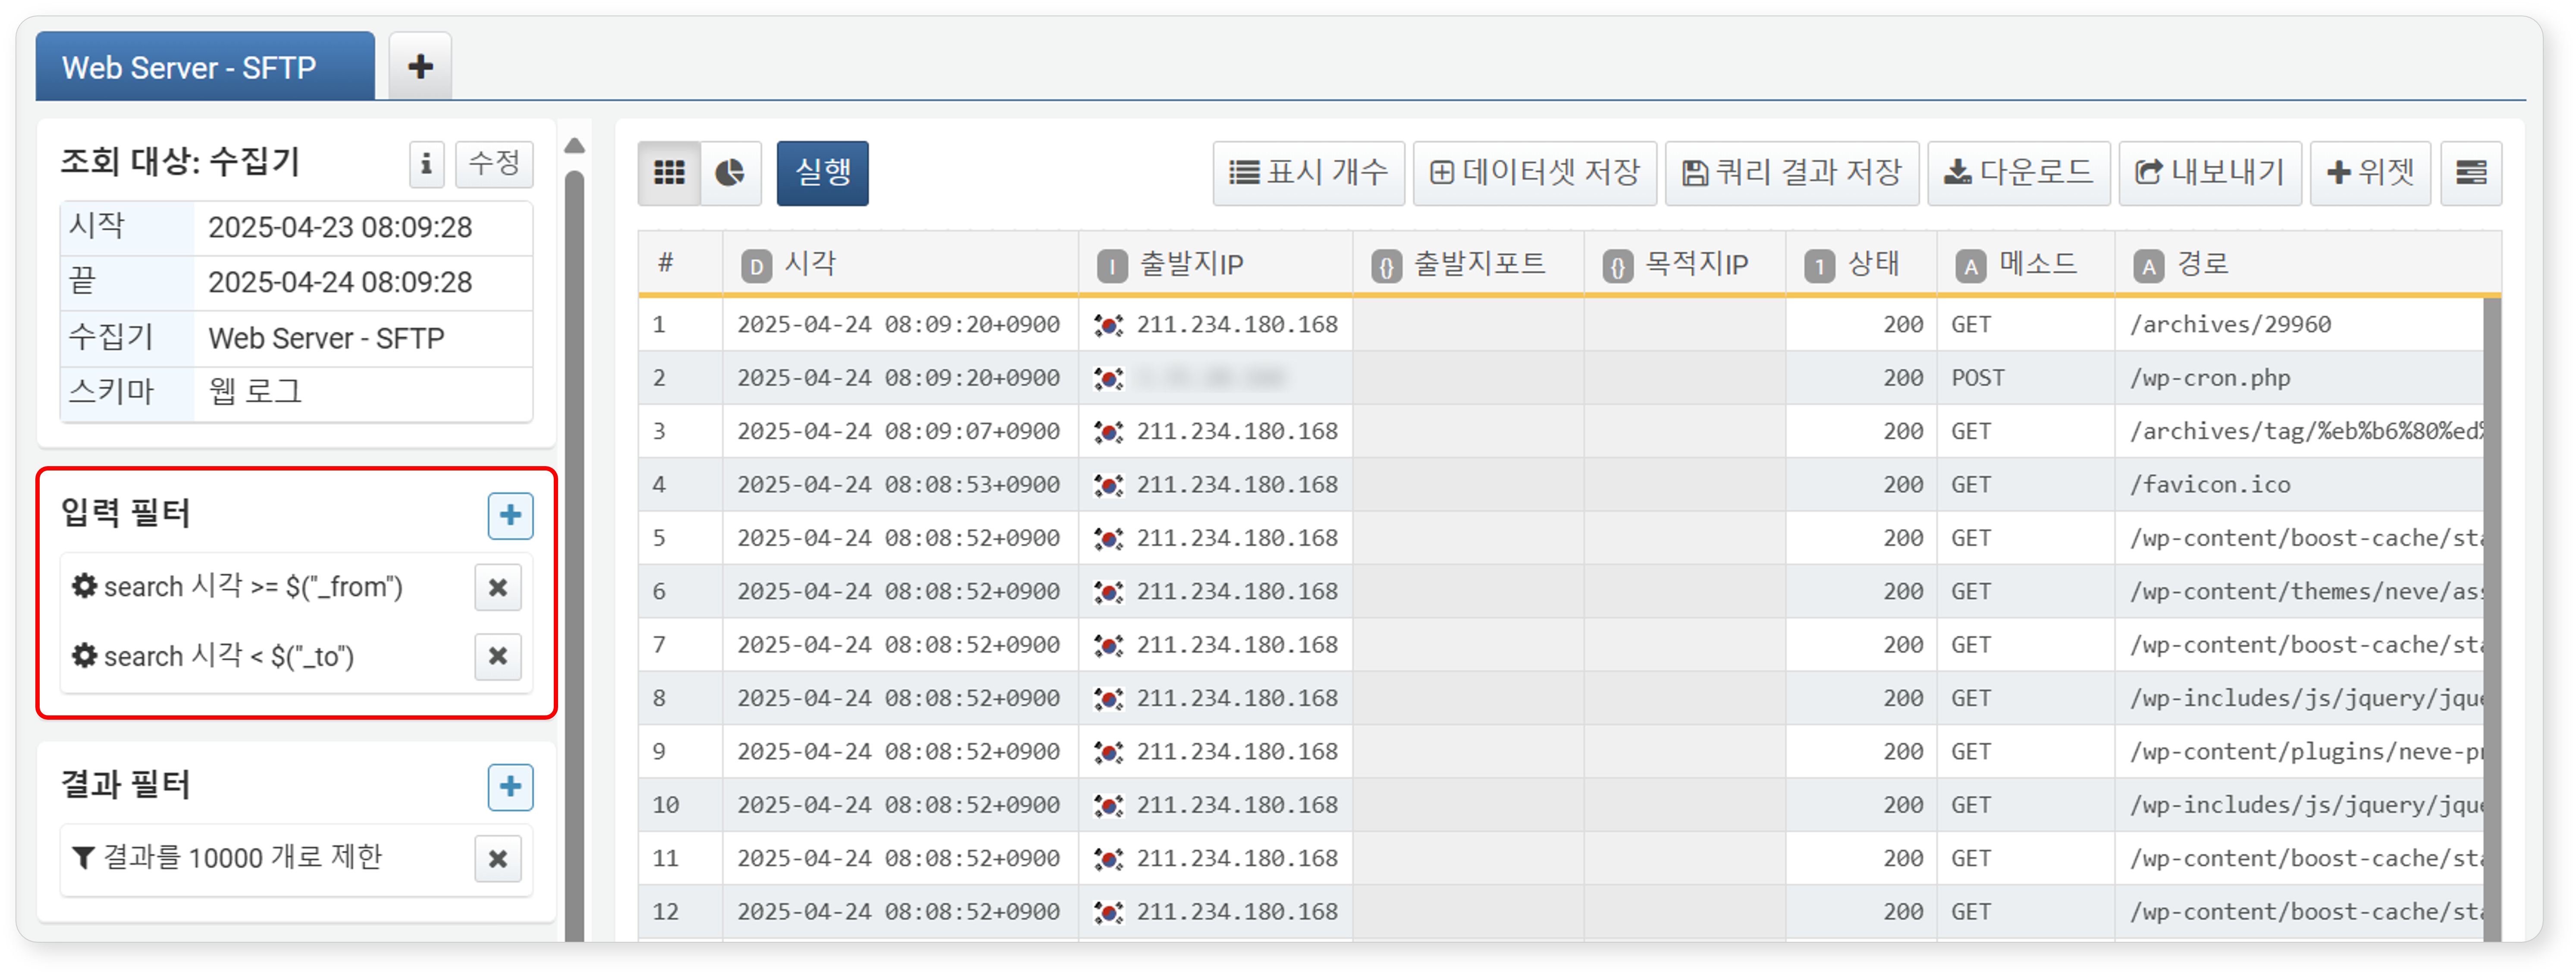
Task: Click the 시작 value 2025-04-23 08:09:28
Action: pos(340,228)
